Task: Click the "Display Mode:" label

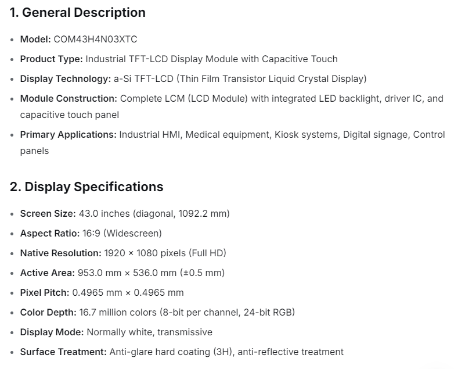Action: [x=52, y=332]
